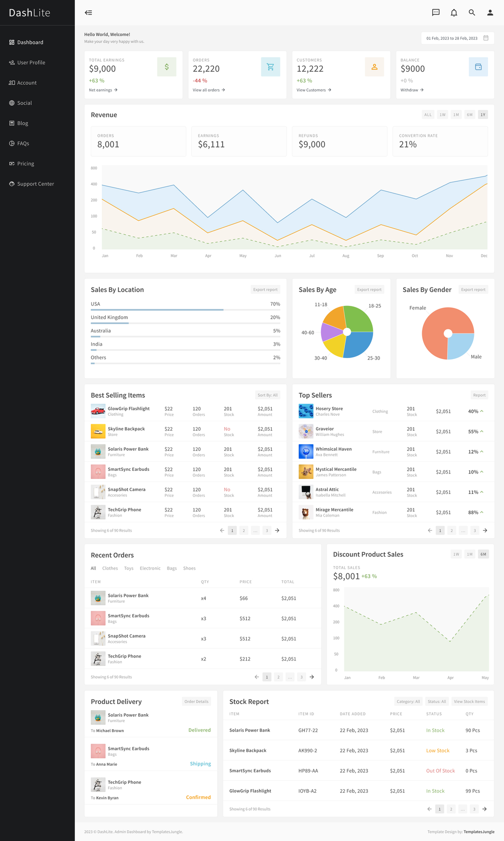Select the 1W range in Revenue
Image resolution: width=504 pixels, height=841 pixels.
[x=442, y=115]
